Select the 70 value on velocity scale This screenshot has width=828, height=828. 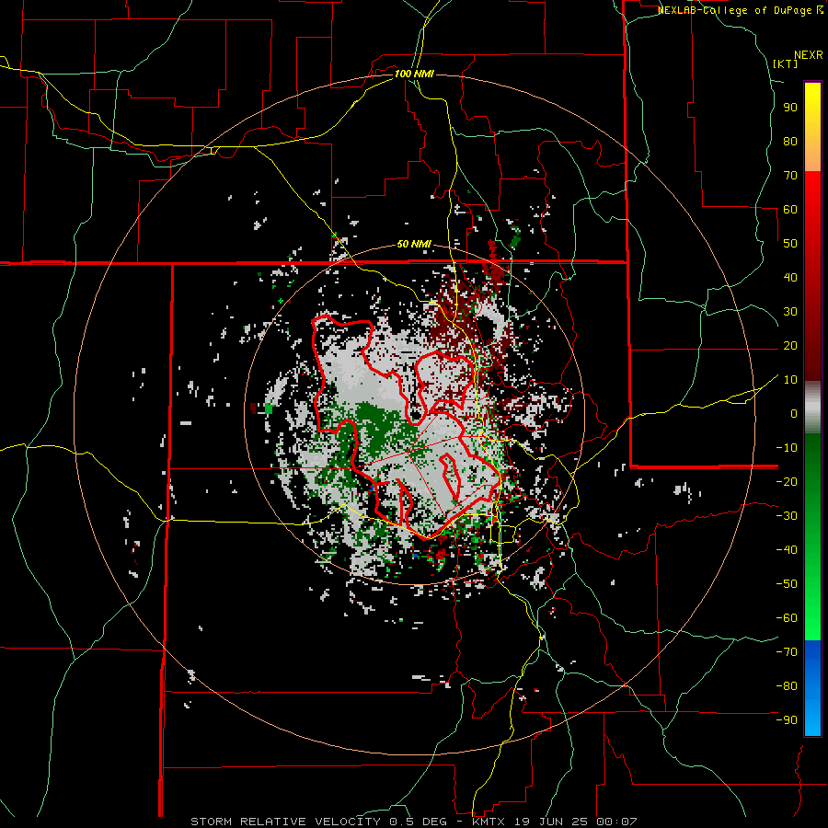point(790,176)
